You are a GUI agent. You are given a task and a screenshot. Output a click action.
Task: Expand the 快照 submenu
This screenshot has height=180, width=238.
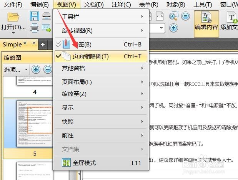101,122
